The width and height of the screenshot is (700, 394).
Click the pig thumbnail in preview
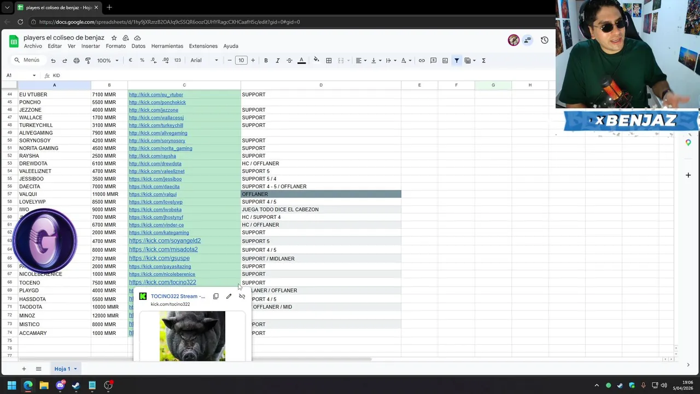[x=192, y=336]
